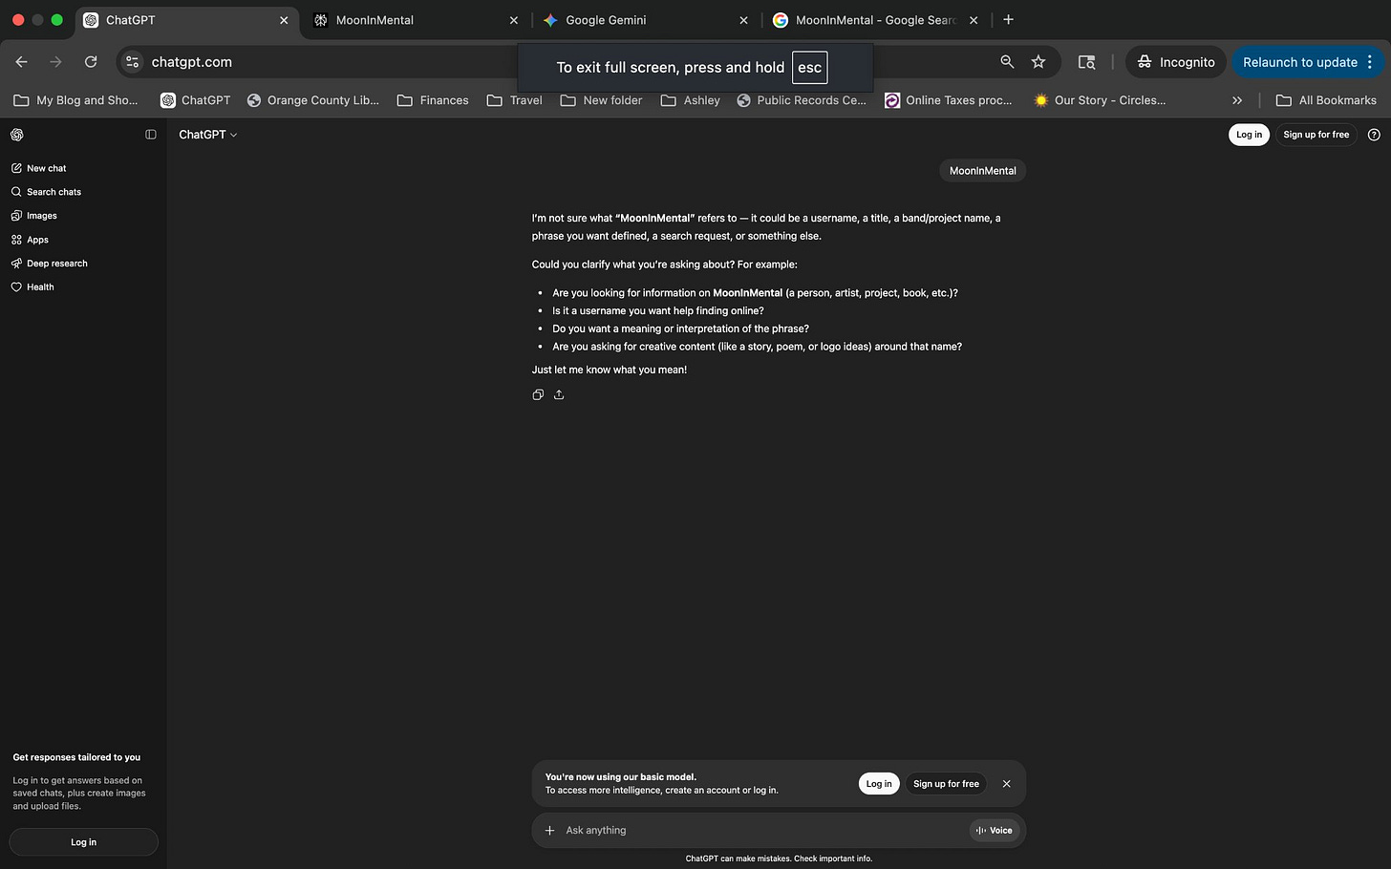Open Public Records Ce... bookmark
The height and width of the screenshot is (869, 1391).
[802, 100]
